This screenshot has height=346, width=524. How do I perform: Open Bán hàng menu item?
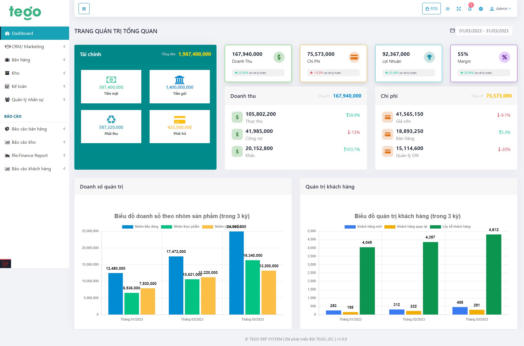(35, 60)
